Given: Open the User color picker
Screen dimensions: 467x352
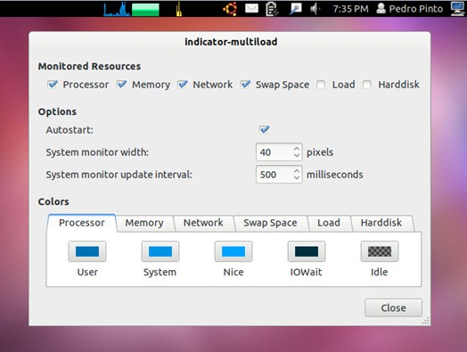Looking at the screenshot, I should pos(87,251).
